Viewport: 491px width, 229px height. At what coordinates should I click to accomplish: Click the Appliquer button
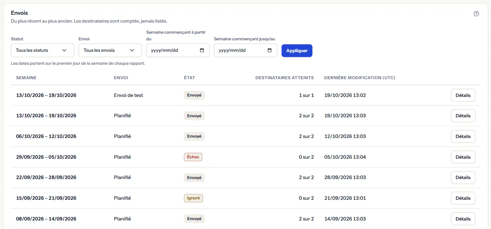click(x=297, y=51)
